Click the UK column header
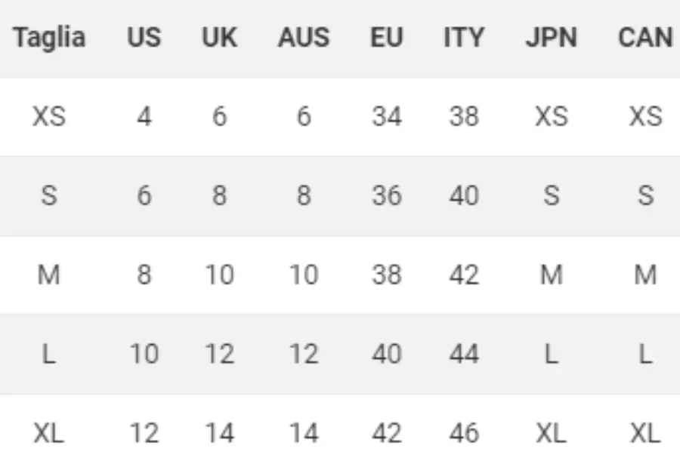 [x=219, y=37]
